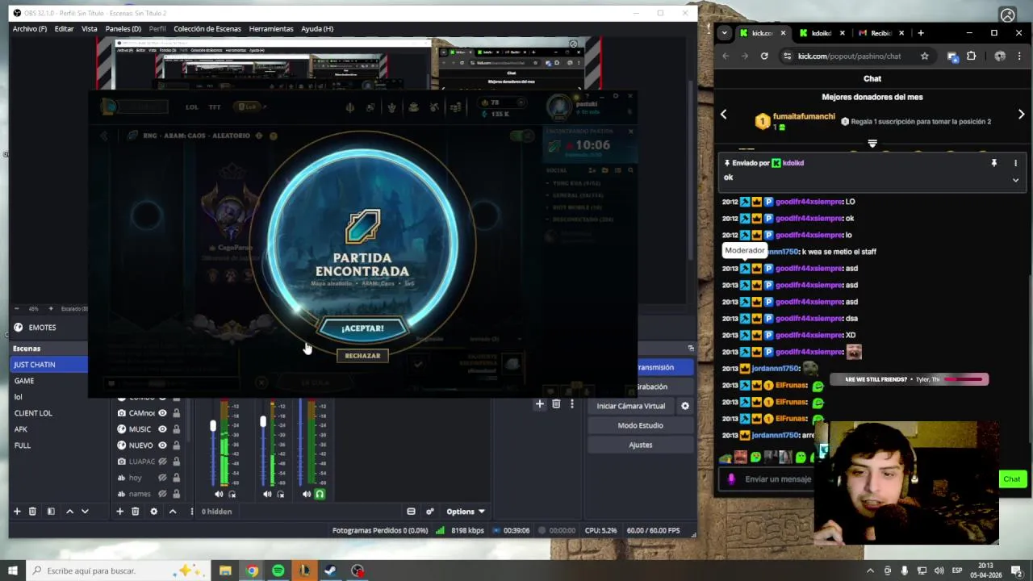Open the Editar menu in OBS
The image size is (1033, 581).
pyautogui.click(x=64, y=29)
